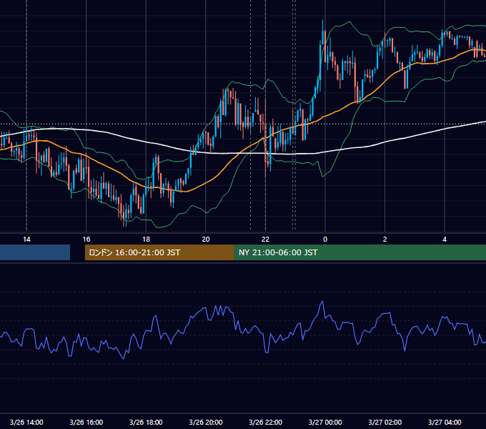Image resolution: width=486 pixels, height=429 pixels.
Task: Click the 16 hour label on chart axis
Action: click(x=86, y=240)
